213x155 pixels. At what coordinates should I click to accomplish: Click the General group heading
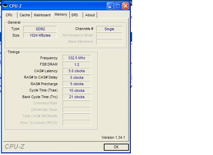pos(14,22)
